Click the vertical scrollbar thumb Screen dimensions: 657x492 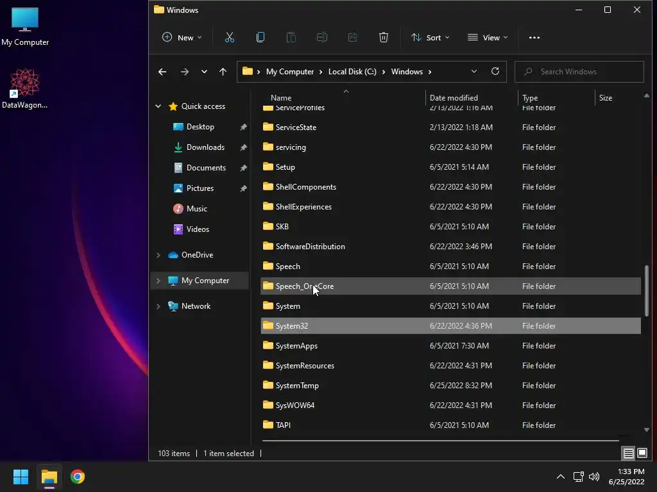point(647,290)
